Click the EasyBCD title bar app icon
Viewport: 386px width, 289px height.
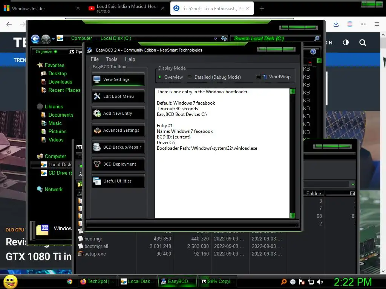coord(90,50)
